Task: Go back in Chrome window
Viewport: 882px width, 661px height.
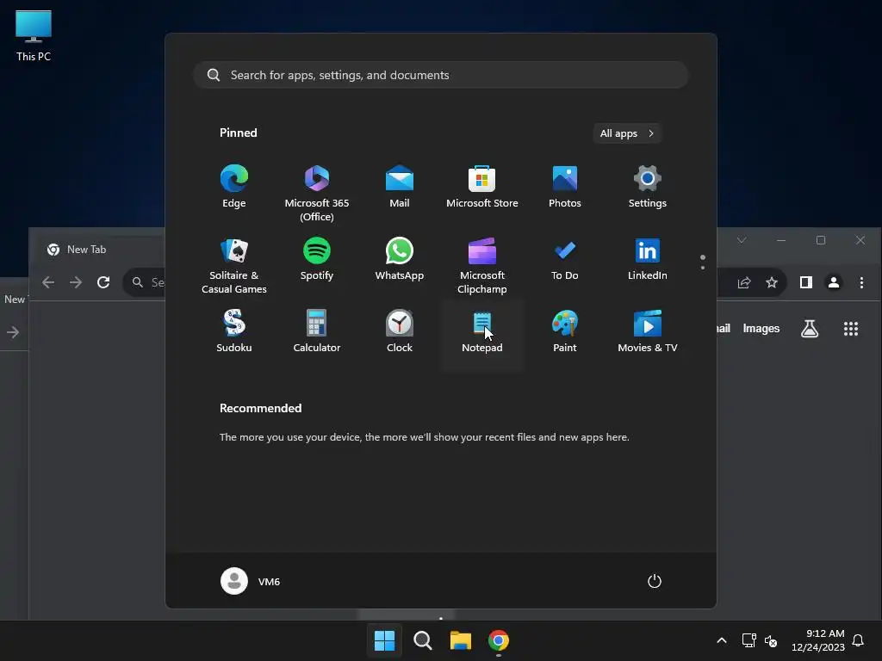Action: tap(48, 282)
